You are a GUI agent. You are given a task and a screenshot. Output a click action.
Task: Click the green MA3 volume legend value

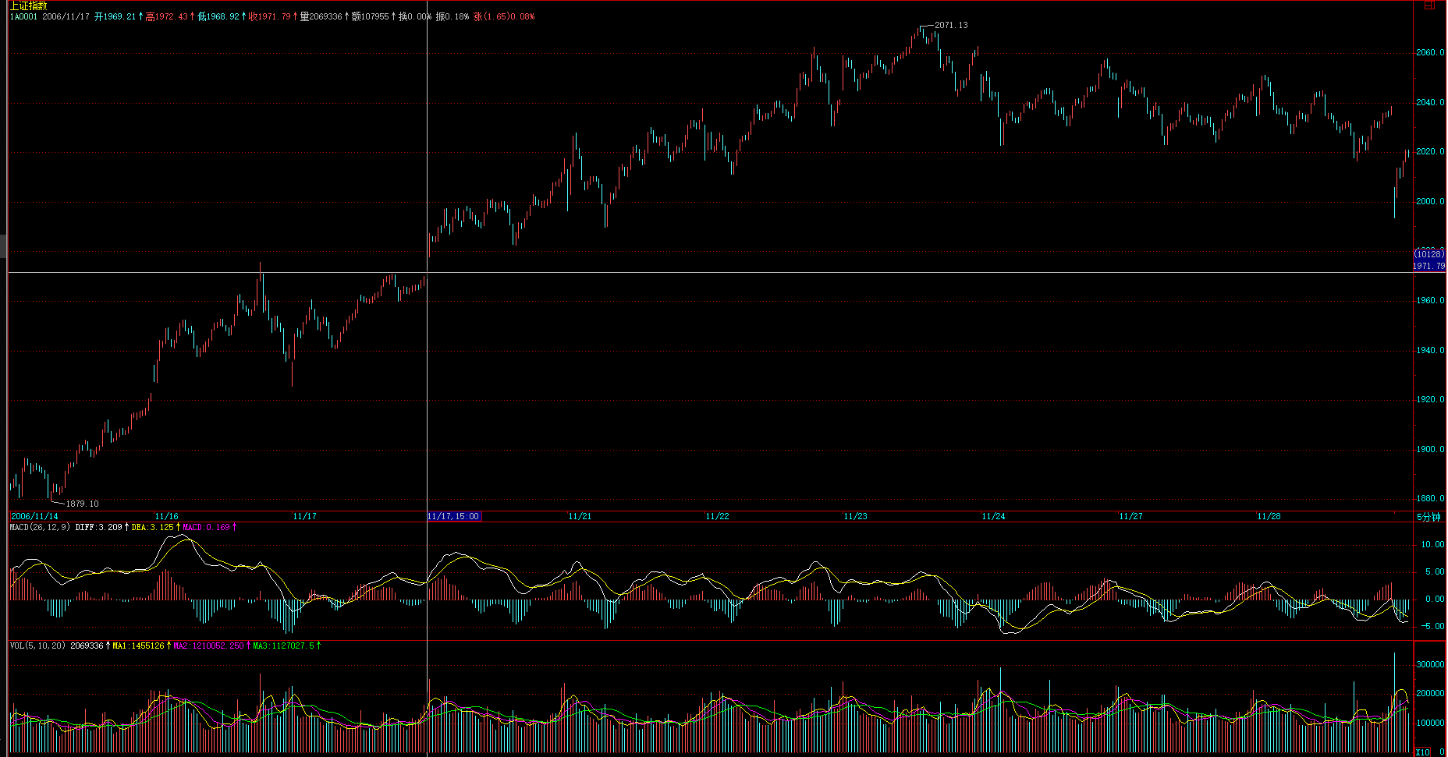click(x=283, y=646)
